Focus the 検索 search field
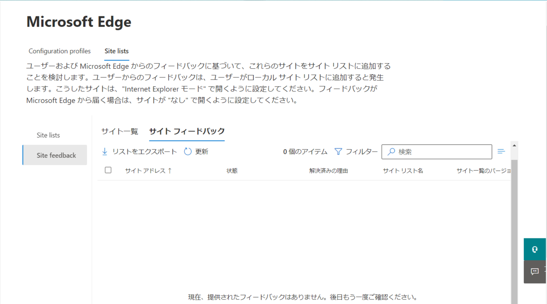The height and width of the screenshot is (304, 547). point(437,152)
